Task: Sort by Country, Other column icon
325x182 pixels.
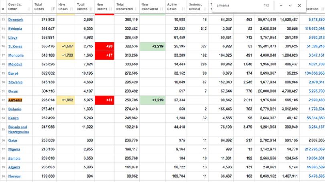Action: pyautogui.click(x=29, y=9)
